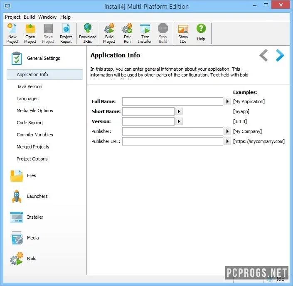The width and height of the screenshot is (293, 286).
Task: Go to the Installer section
Action: [27, 217]
